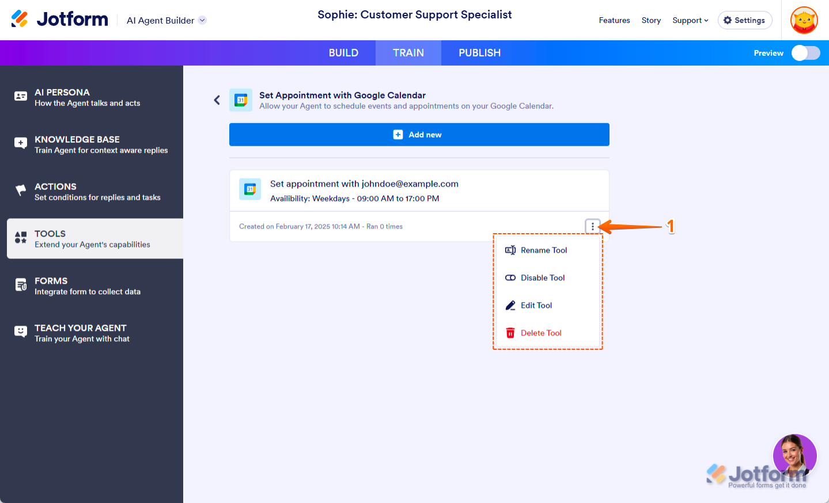Expand the AI Agent Builder dropdown

click(202, 20)
